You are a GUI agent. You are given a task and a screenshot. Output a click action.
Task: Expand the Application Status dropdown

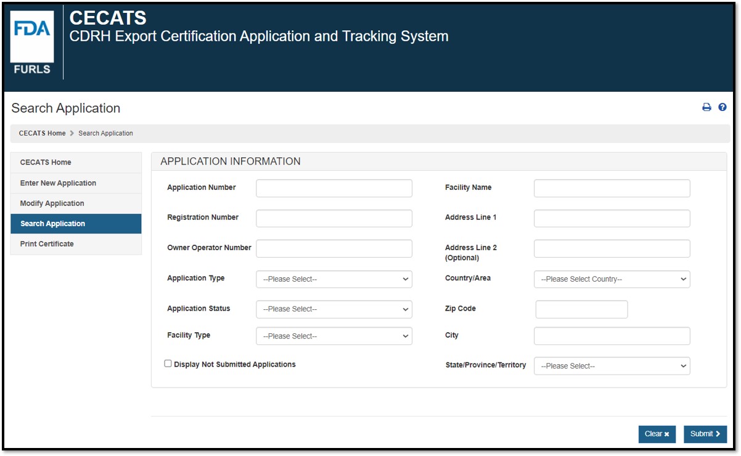334,309
